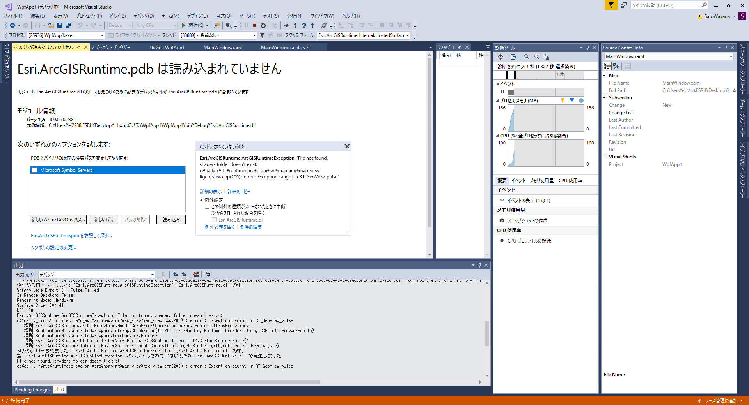This screenshot has width=749, height=405.
Task: Click the Step Into arrow icon
Action: pyautogui.click(x=295, y=25)
